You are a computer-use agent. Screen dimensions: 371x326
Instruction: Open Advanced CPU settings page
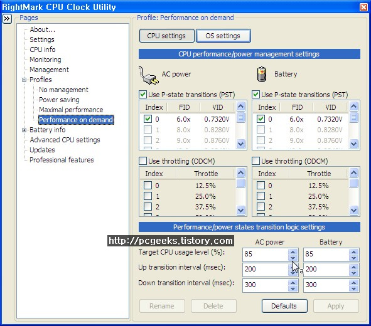[x=65, y=140]
